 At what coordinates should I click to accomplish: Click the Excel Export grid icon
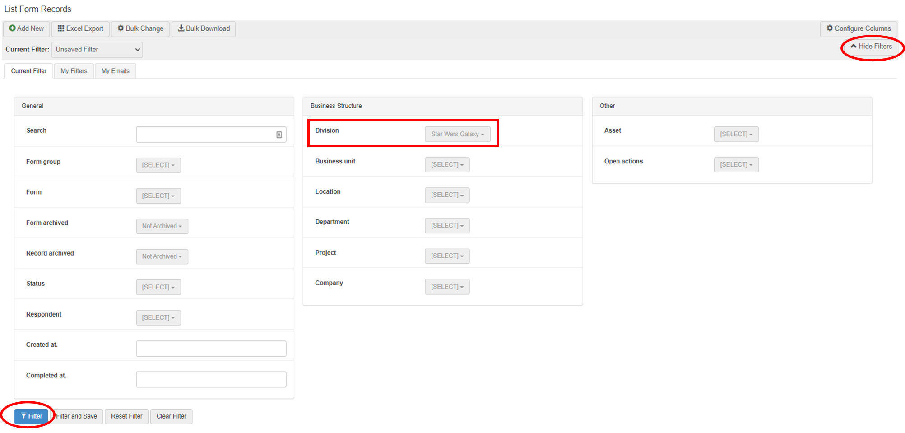click(61, 28)
